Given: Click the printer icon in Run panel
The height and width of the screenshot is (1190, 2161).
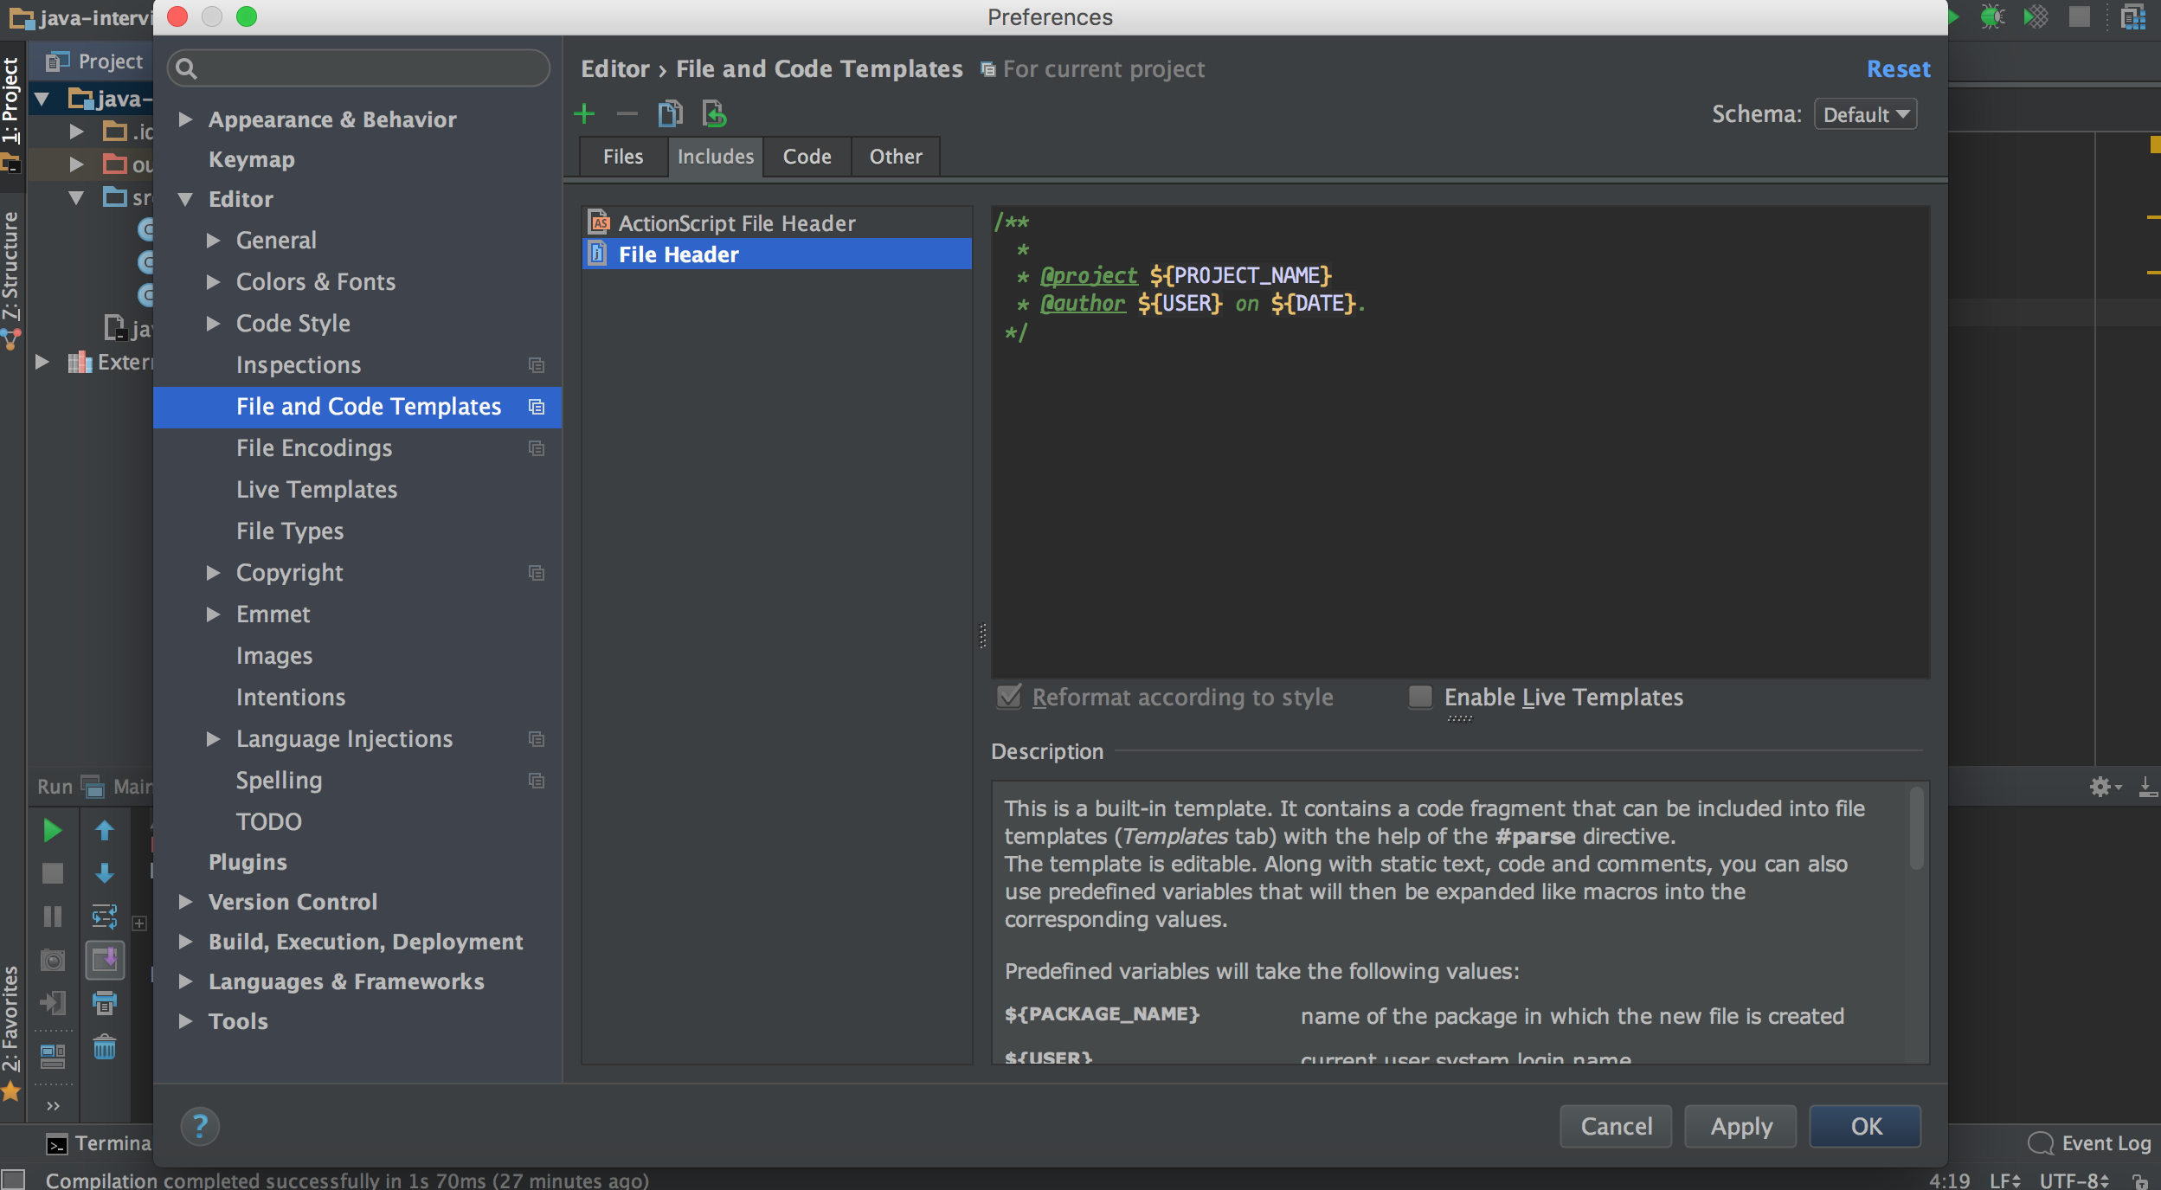Looking at the screenshot, I should [105, 1003].
